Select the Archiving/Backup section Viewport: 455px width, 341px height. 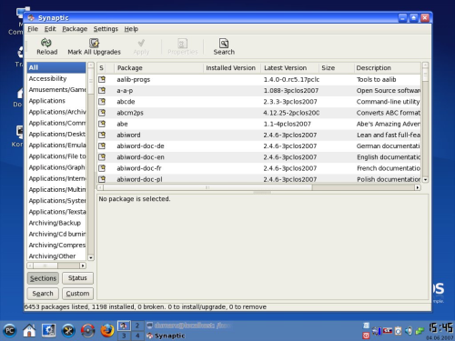point(56,223)
